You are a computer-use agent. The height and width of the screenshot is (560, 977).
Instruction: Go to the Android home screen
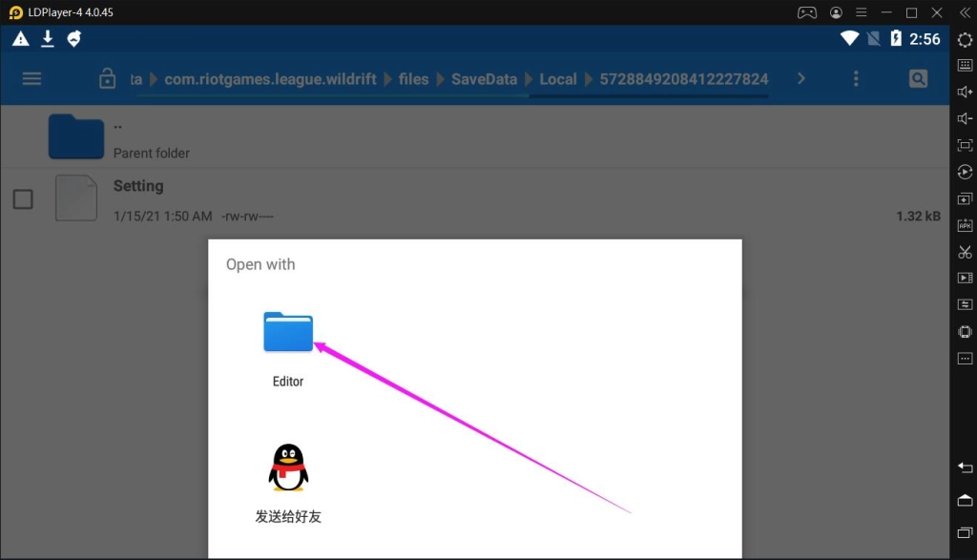click(x=965, y=500)
